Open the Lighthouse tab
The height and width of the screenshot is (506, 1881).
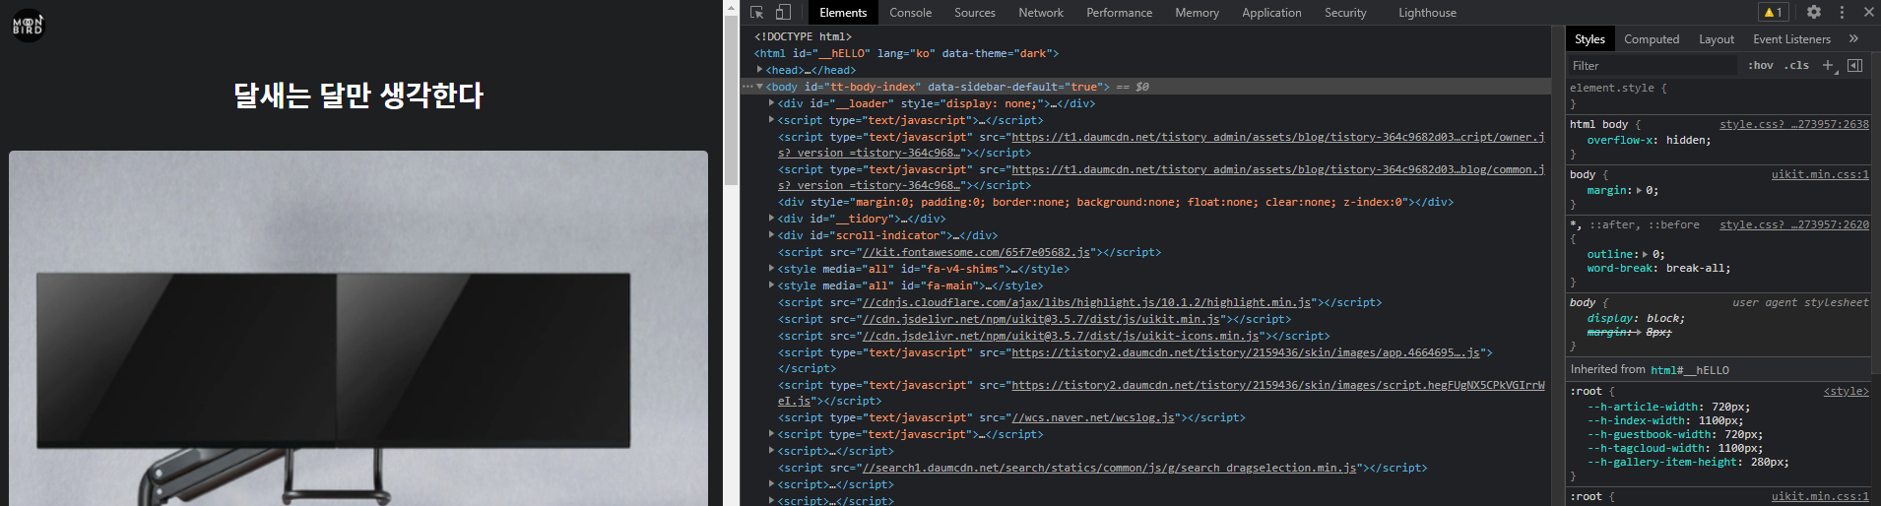point(1427,13)
